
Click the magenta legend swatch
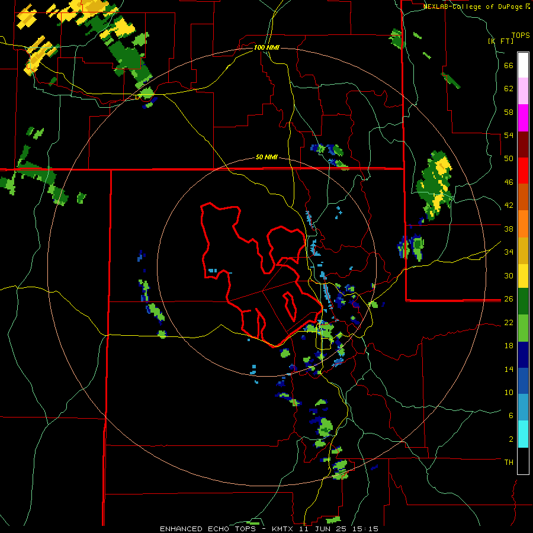point(523,118)
